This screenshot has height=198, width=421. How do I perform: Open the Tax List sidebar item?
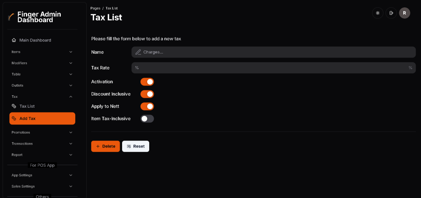click(27, 106)
